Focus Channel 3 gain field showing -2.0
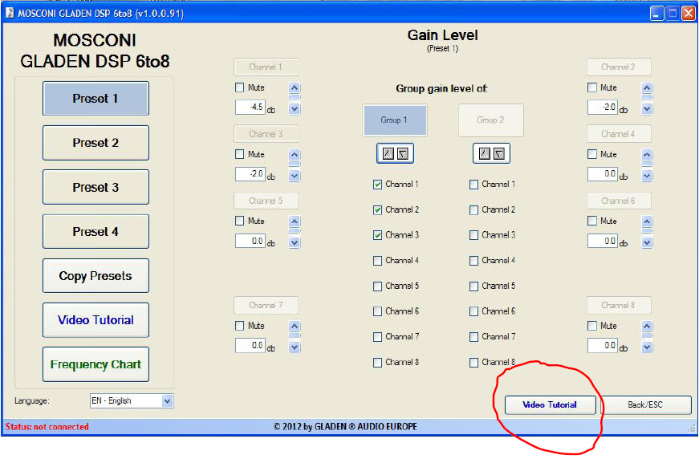 [x=250, y=174]
